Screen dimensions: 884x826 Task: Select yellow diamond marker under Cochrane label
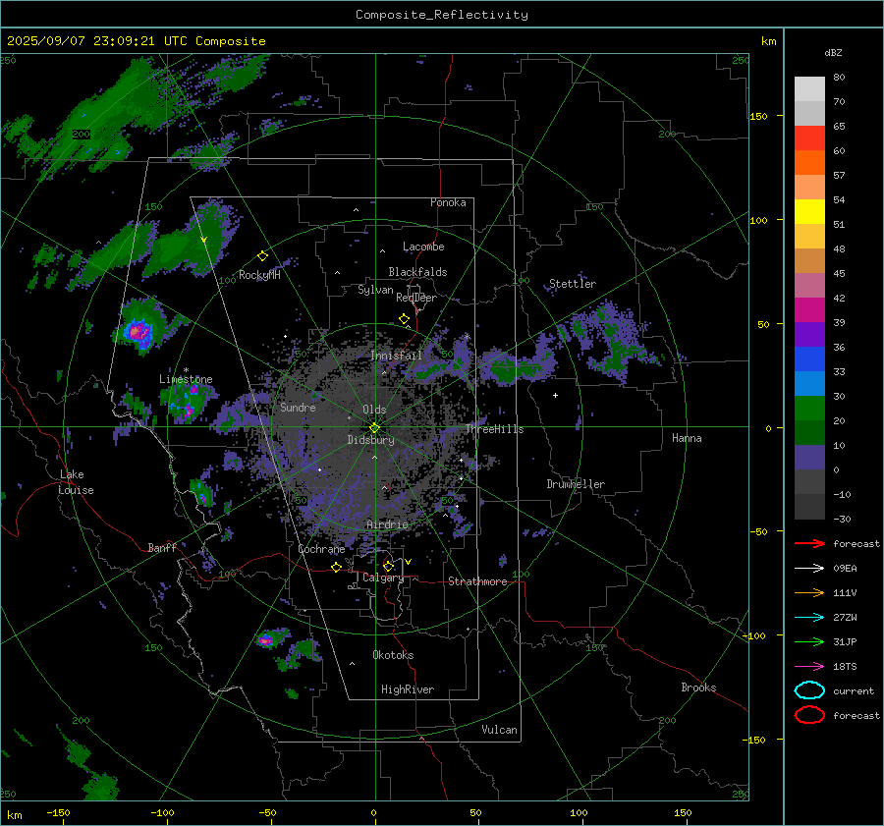coord(336,568)
